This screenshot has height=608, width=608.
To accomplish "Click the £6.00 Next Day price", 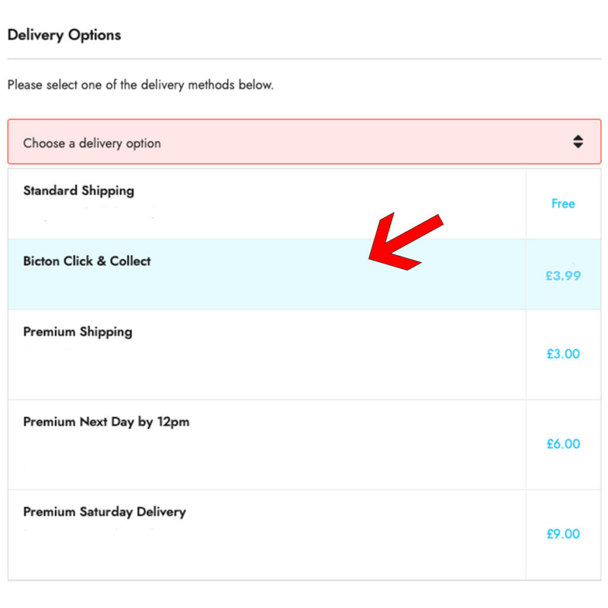I will click(x=563, y=444).
